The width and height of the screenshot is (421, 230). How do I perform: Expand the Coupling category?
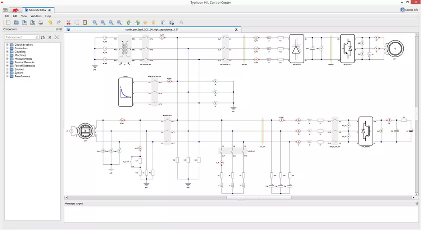7,52
